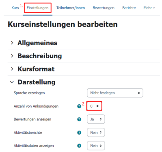Click the Kurseinstellungen bearbeiten title
The image size is (162, 152).
coord(63,25)
